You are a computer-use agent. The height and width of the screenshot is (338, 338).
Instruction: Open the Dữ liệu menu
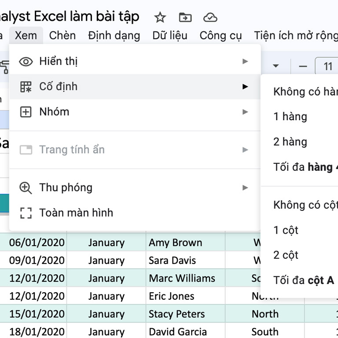pos(170,35)
